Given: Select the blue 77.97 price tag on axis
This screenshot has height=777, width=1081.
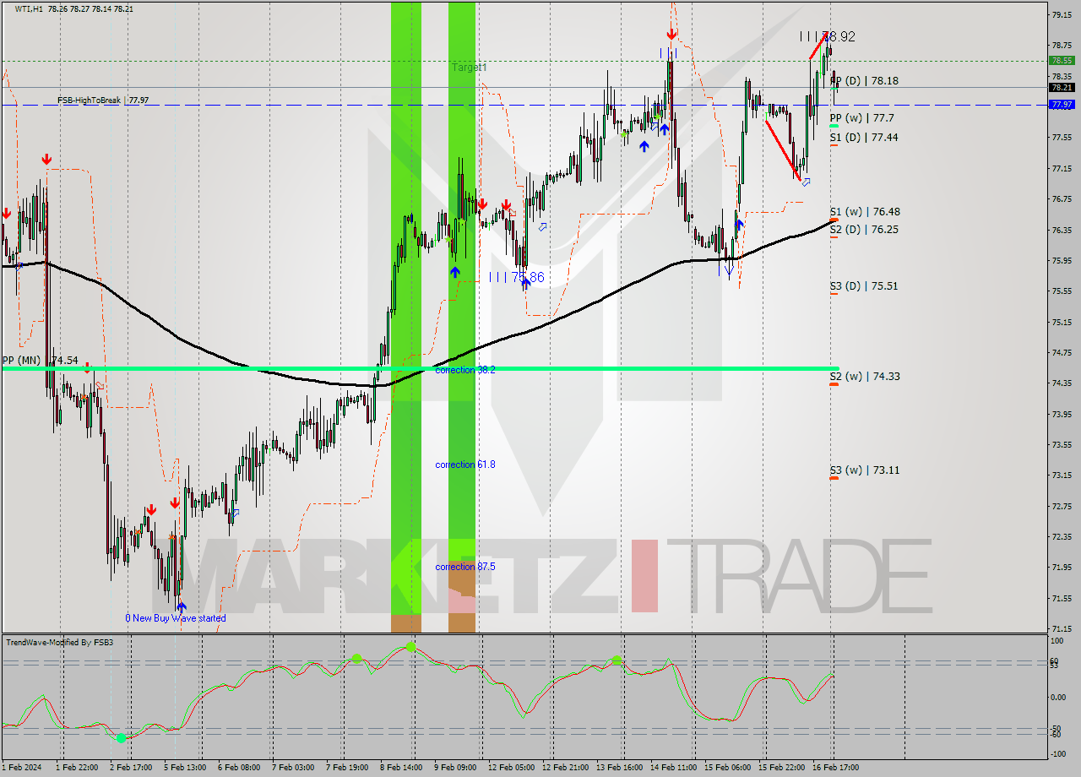Looking at the screenshot, I should click(x=1061, y=105).
